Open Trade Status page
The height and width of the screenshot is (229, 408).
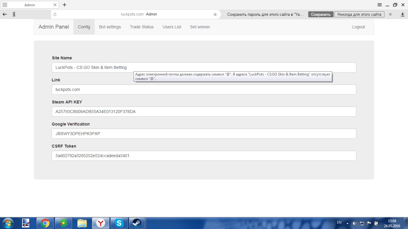coord(142,27)
